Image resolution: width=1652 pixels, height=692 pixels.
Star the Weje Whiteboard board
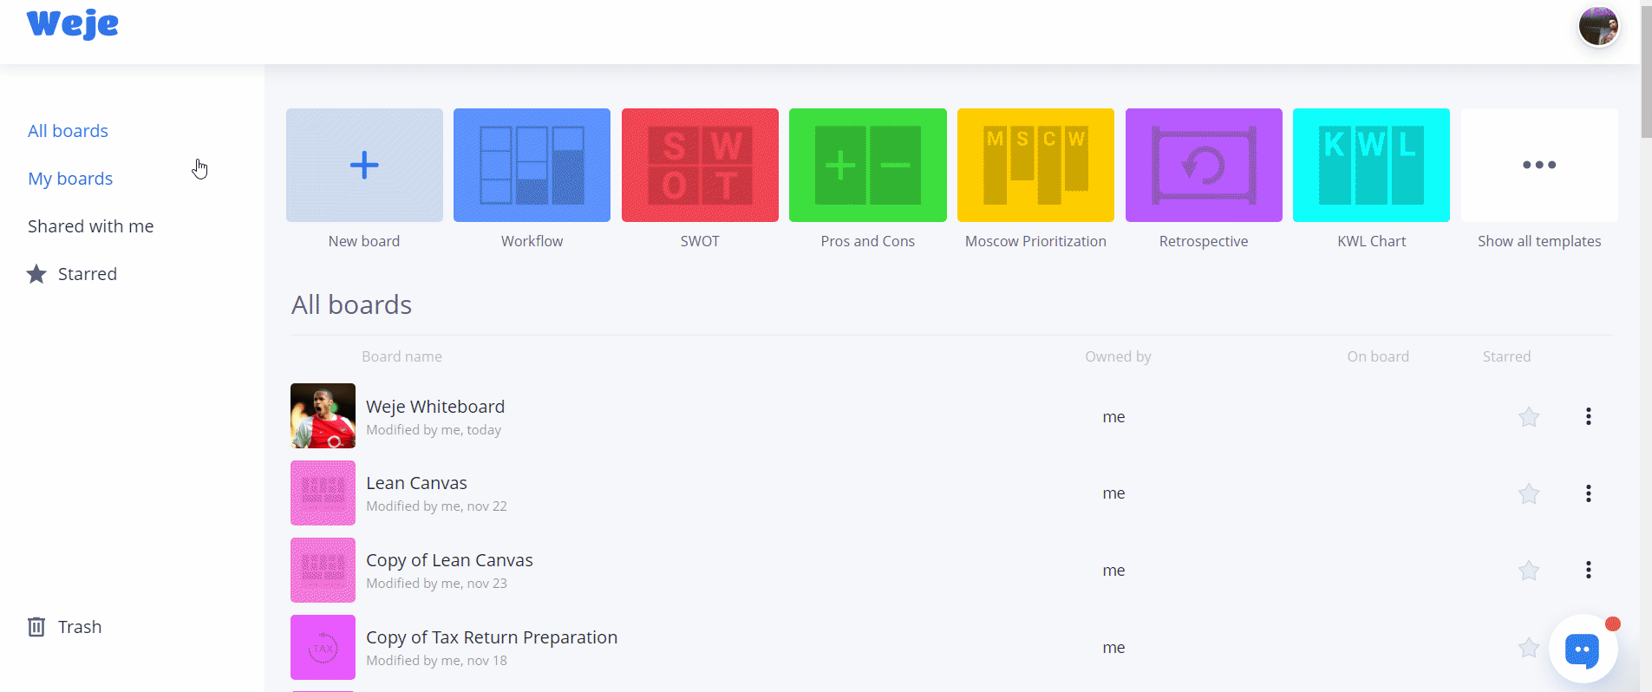[1529, 417]
